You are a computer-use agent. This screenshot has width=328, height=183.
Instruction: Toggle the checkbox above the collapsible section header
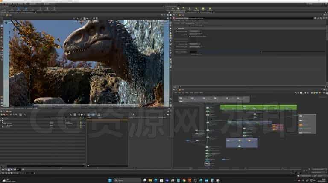point(190,26)
